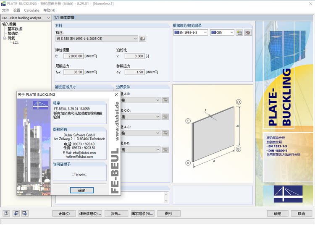Click the reference stress field 1.90
The width and height of the screenshot is (315, 225).
point(134,72)
